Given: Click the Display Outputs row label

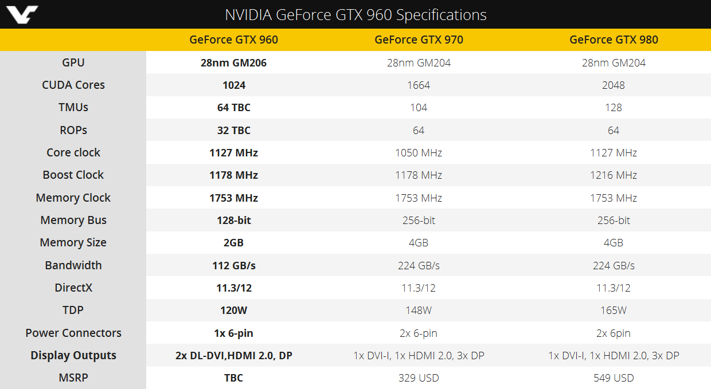Looking at the screenshot, I should click(x=73, y=355).
